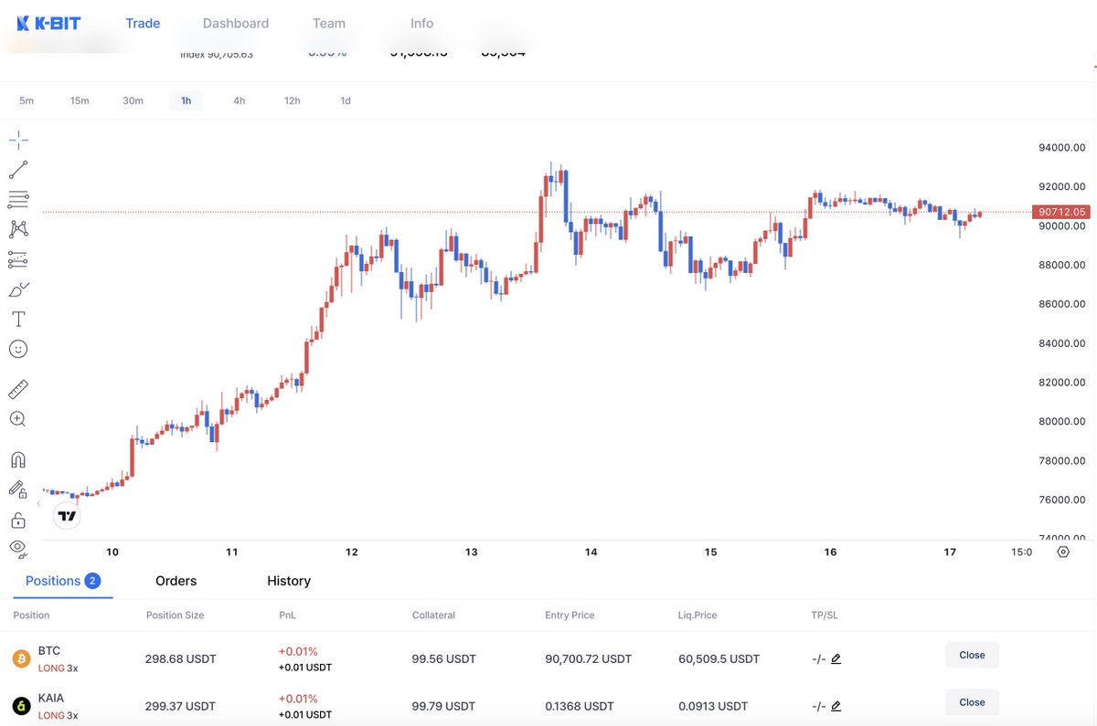
Task: Click KAIA collateral 99.79 USDT
Action: (x=443, y=706)
